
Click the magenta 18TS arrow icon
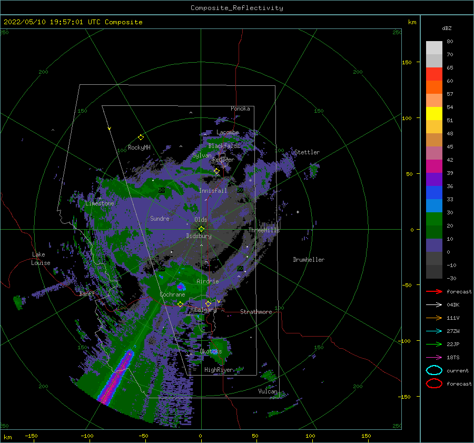coord(434,358)
